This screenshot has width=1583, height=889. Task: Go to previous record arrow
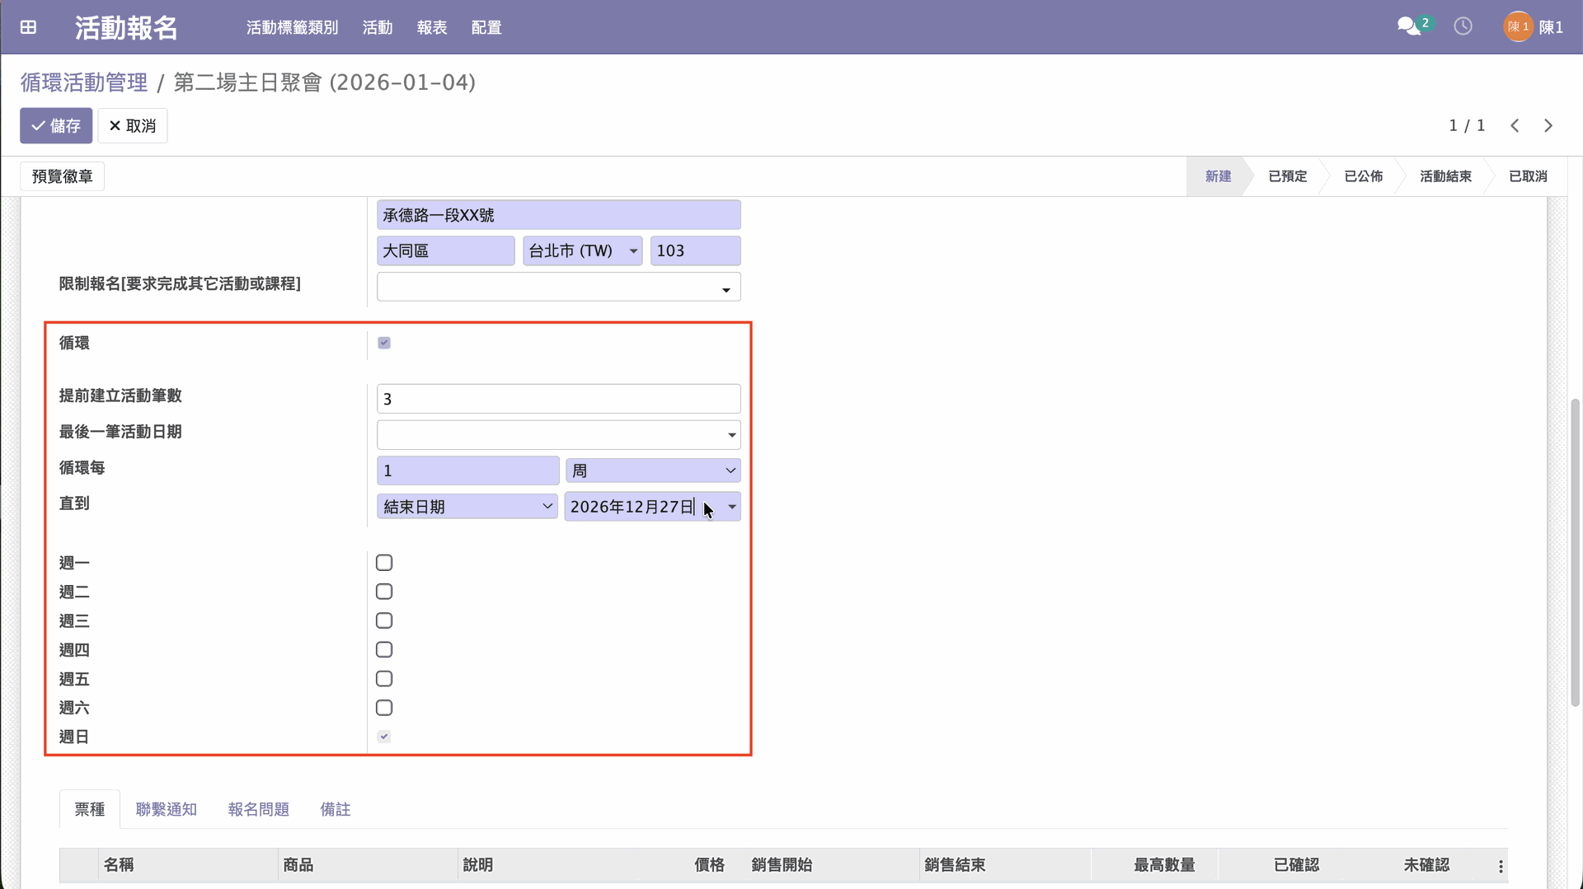[1515, 125]
